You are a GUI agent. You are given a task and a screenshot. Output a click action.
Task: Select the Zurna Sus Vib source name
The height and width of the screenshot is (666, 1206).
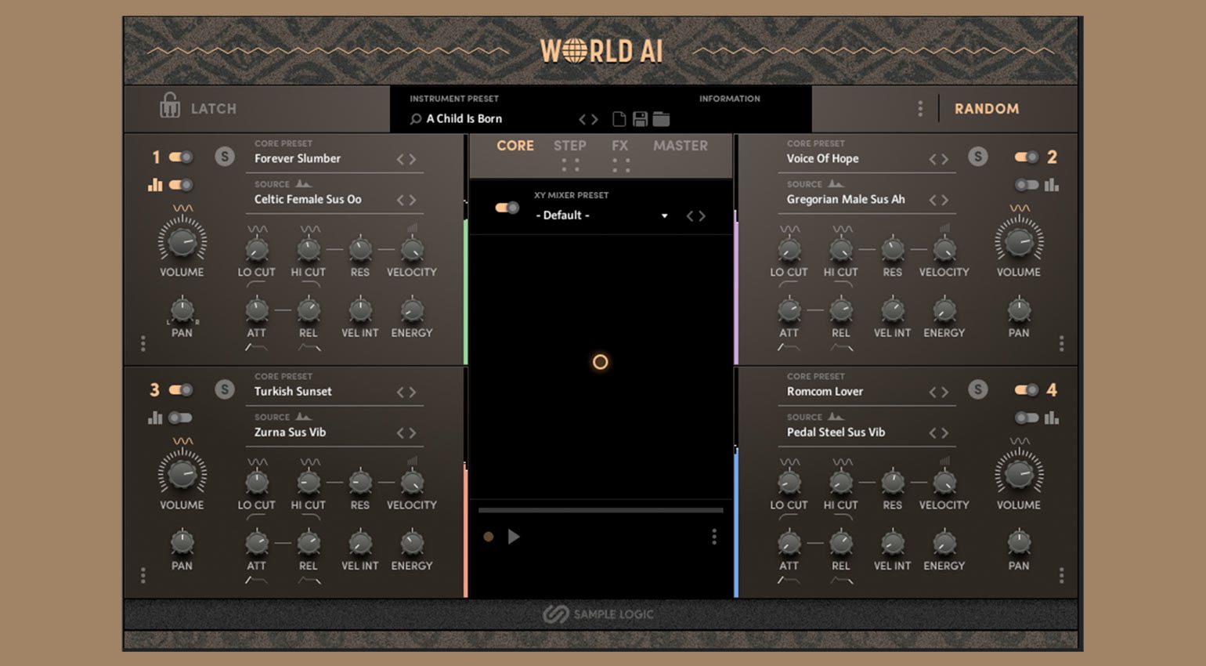coord(290,432)
